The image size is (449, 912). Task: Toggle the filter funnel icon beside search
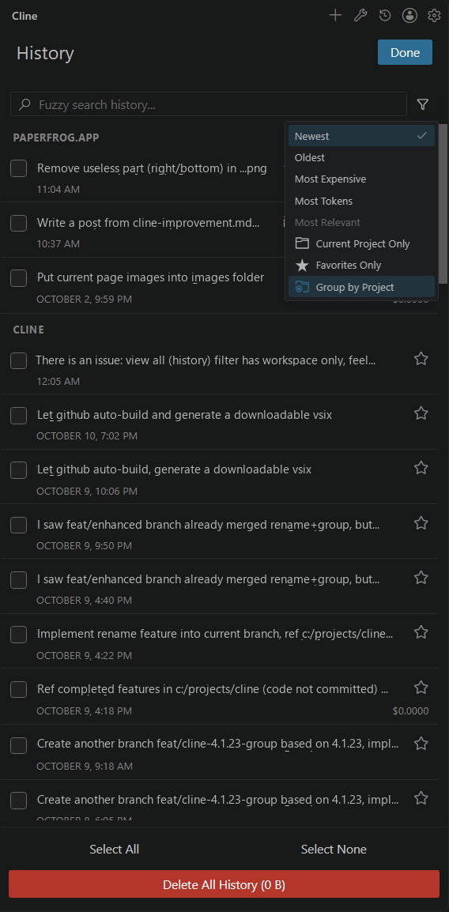pos(423,104)
